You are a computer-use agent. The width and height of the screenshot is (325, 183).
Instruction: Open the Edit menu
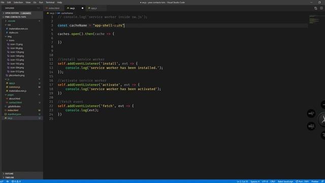click(9, 3)
